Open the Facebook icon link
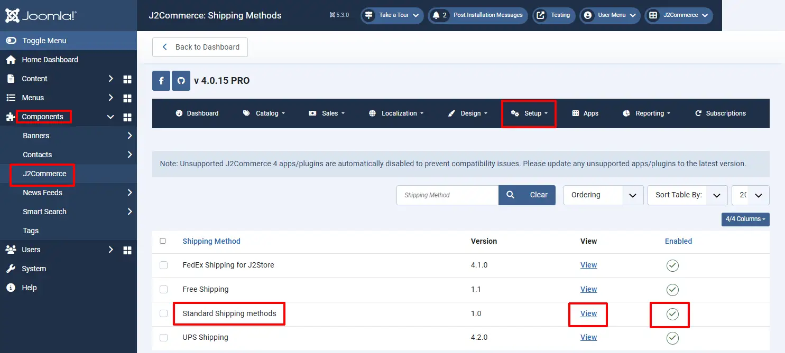Image resolution: width=785 pixels, height=353 pixels. tap(161, 81)
